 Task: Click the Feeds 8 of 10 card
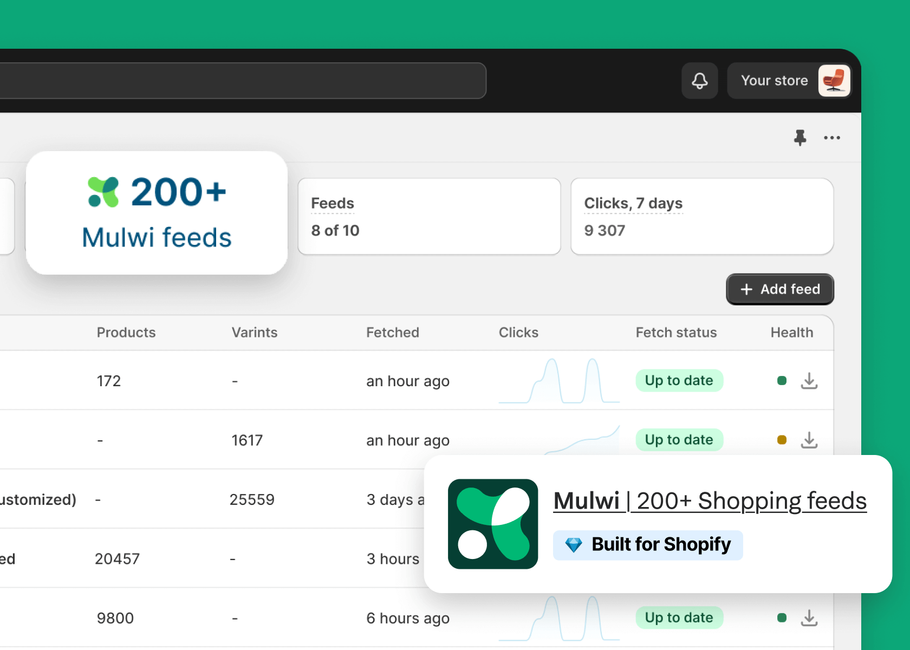coord(428,217)
